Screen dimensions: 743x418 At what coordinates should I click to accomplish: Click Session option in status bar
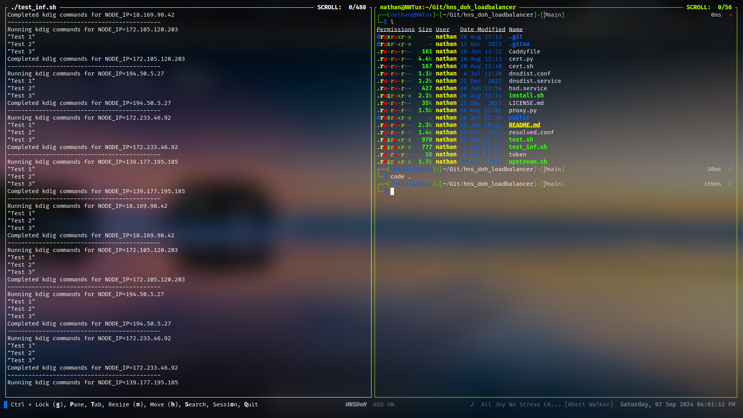(x=225, y=404)
